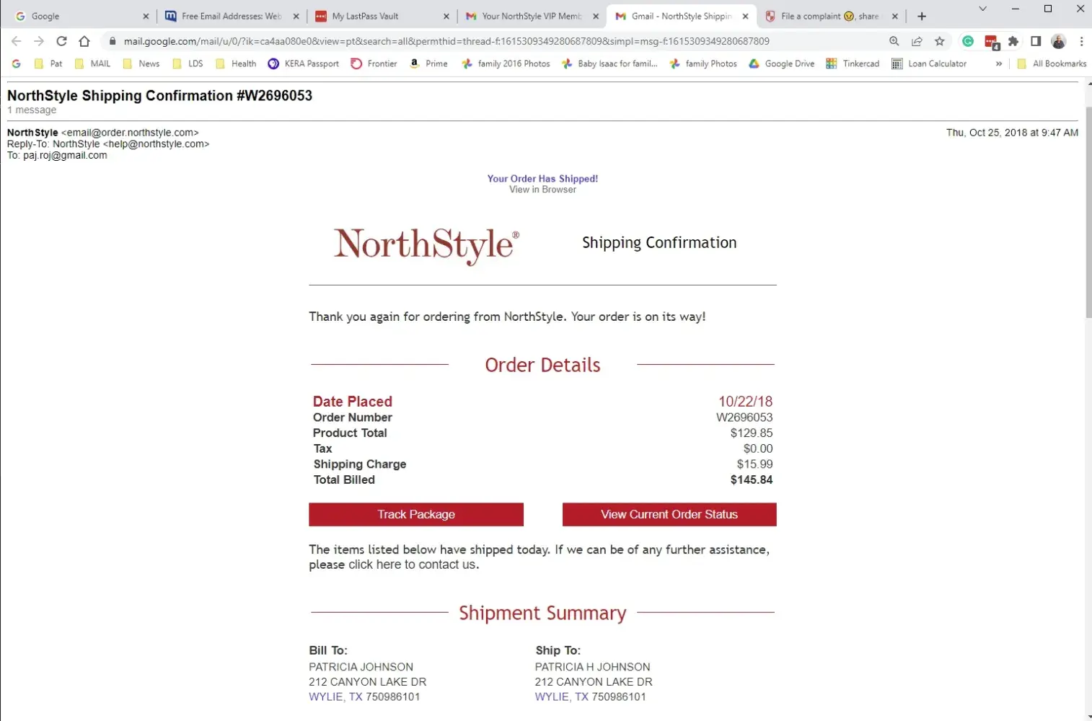Screen dimensions: 1092x721
Task: Bookmark this page with the star icon
Action: 939,41
